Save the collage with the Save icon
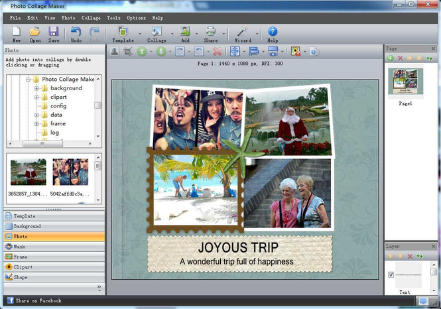Viewport: 441px width, 309px height. 54,31
